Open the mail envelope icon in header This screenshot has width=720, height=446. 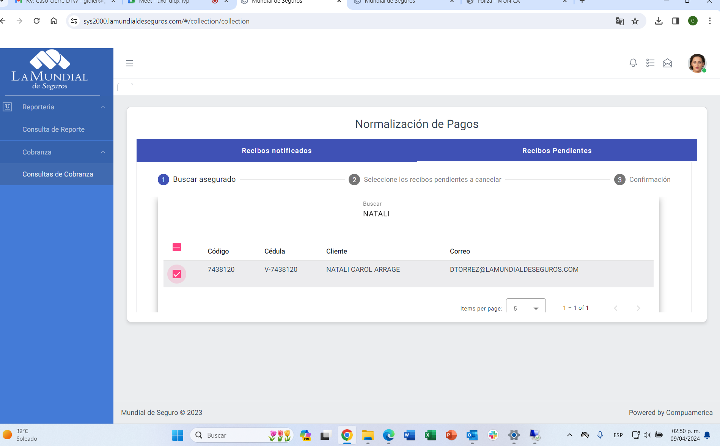pyautogui.click(x=667, y=63)
